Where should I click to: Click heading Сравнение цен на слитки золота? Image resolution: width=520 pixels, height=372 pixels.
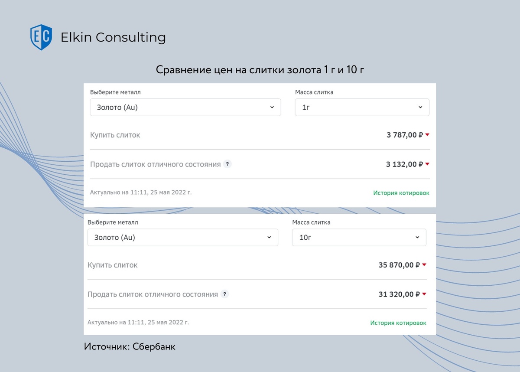pos(260,70)
